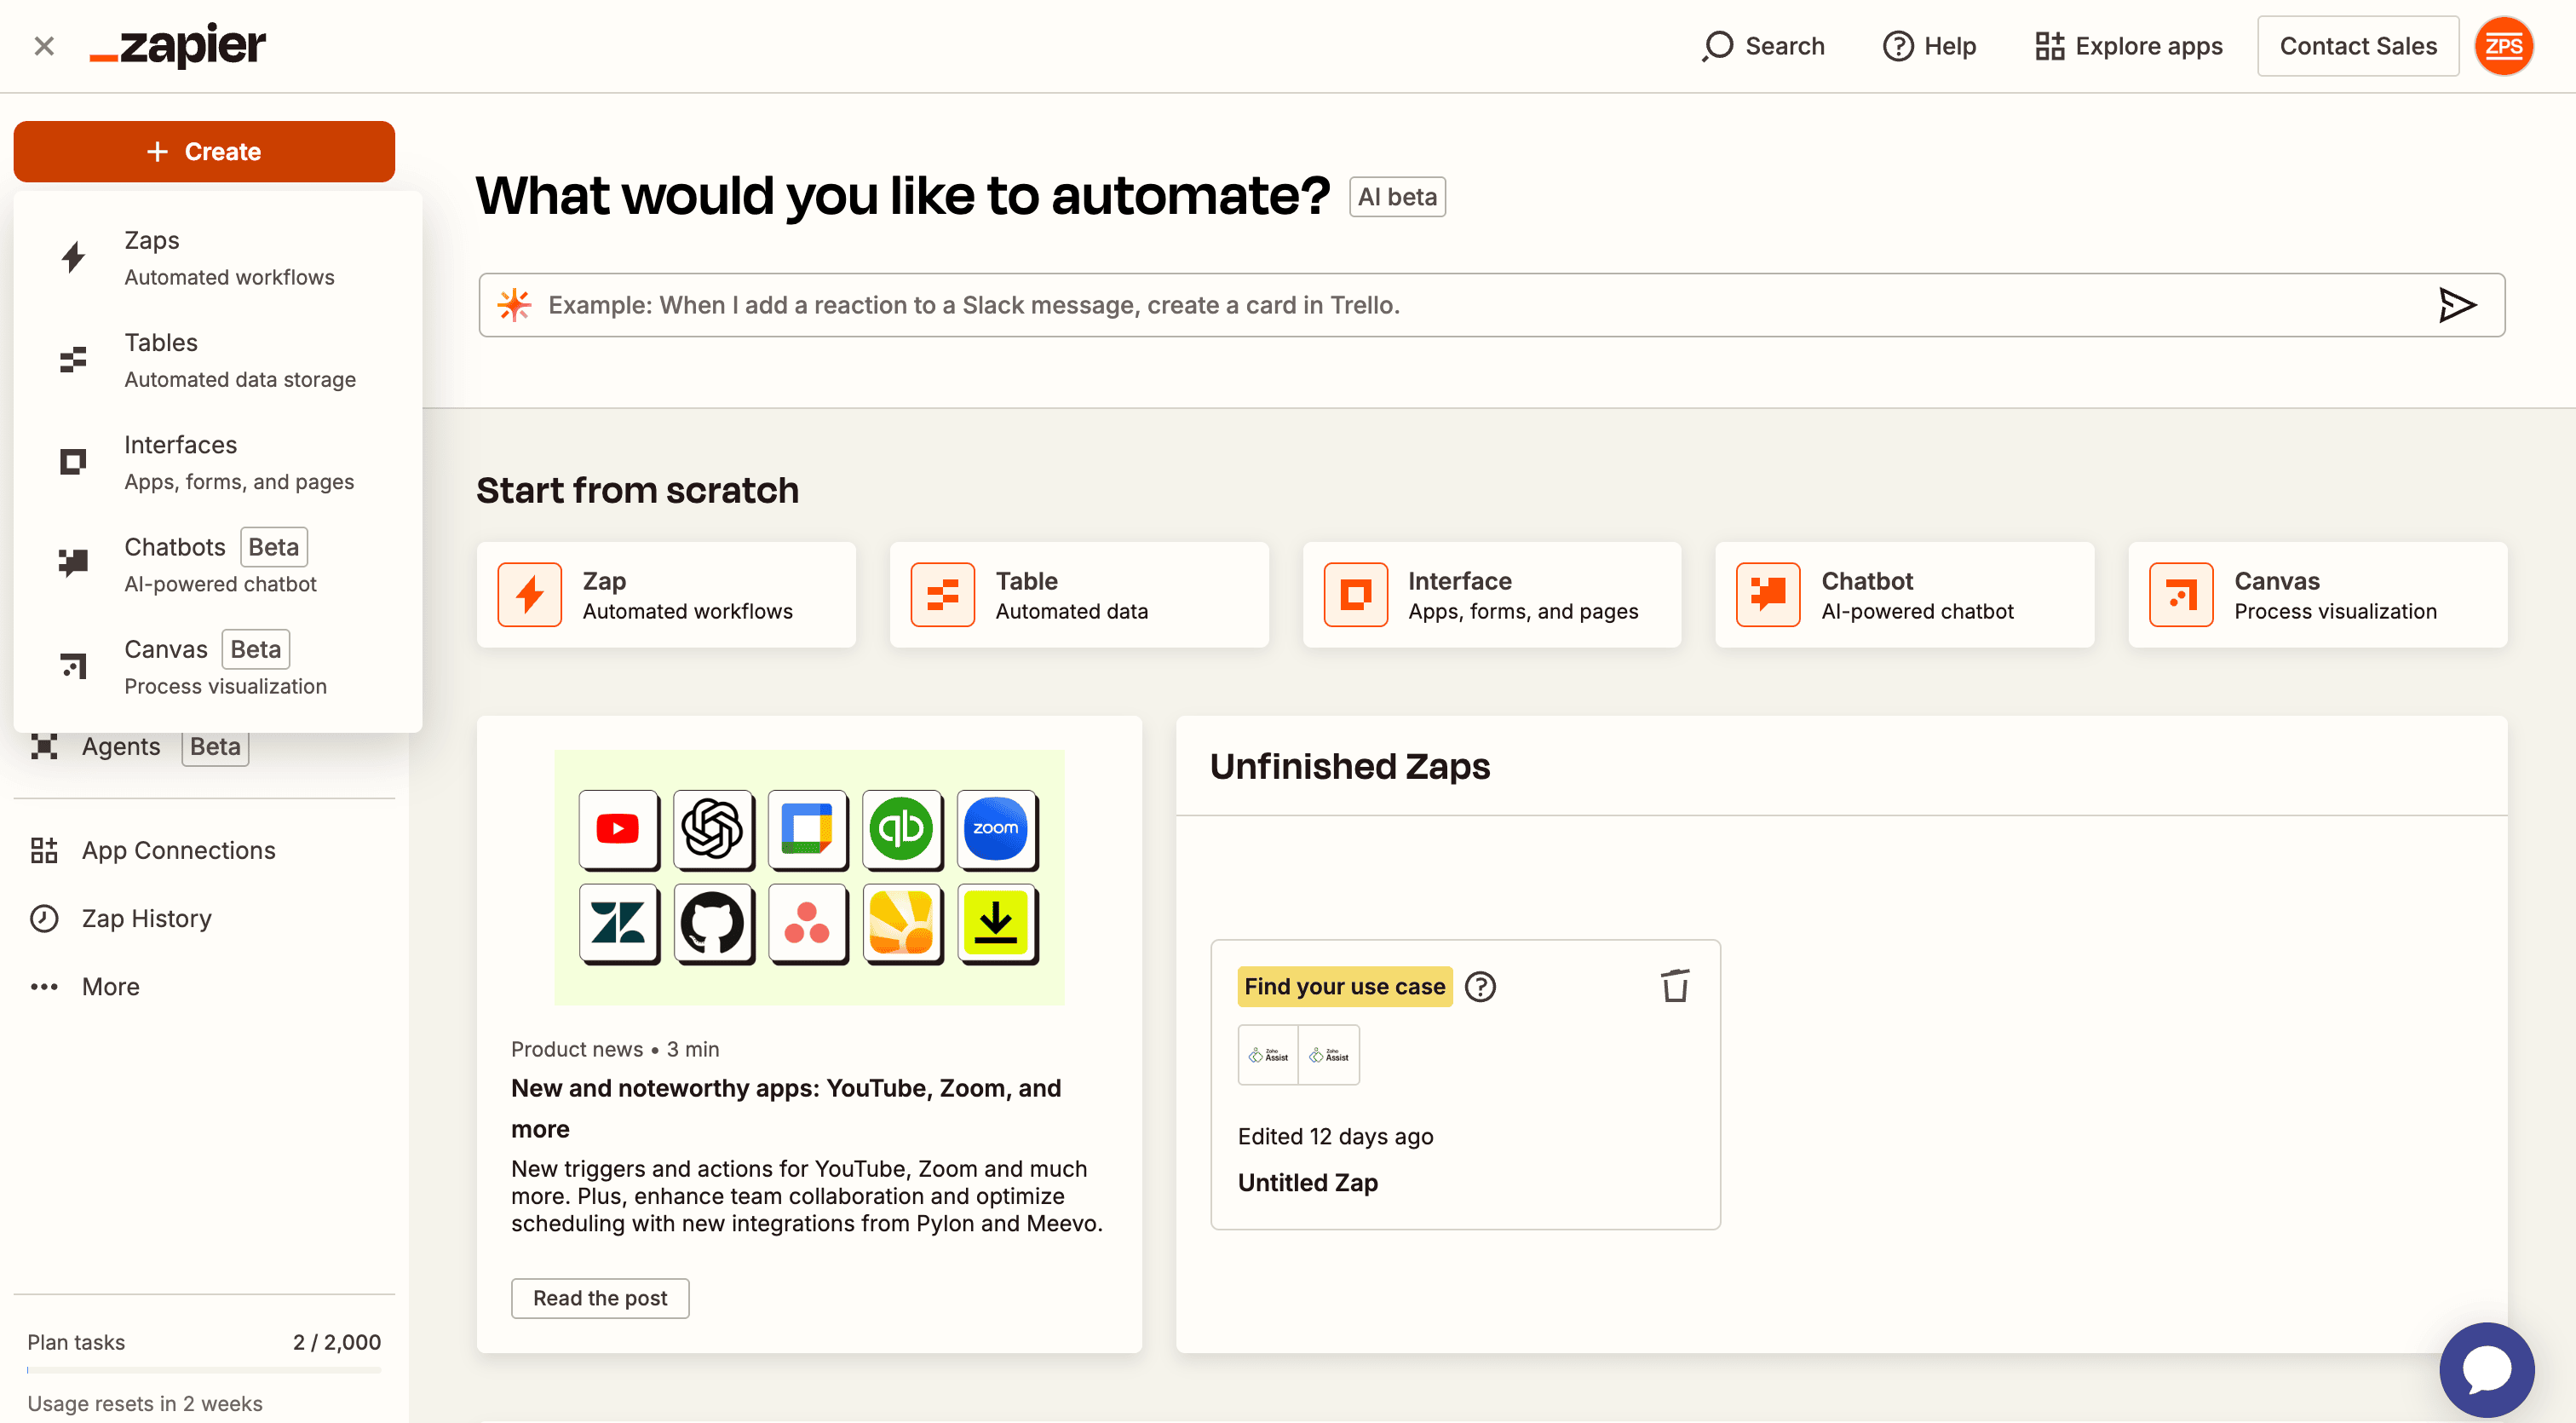
Task: Click the Canvas card icon
Action: (x=2180, y=595)
